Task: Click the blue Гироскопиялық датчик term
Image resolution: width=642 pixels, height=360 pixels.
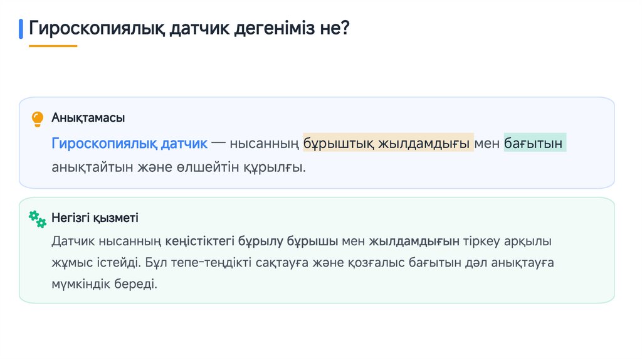Action: coord(129,144)
